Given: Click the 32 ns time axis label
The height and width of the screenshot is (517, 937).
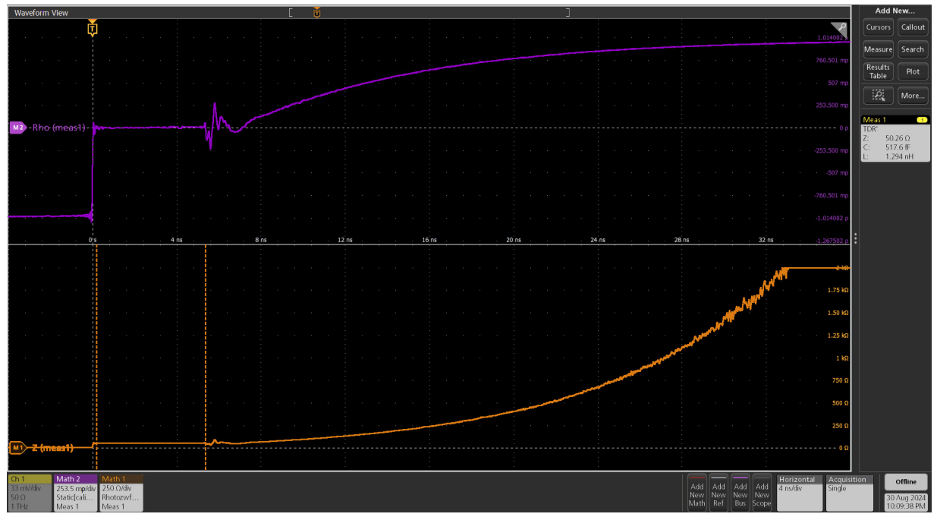Looking at the screenshot, I should pos(765,240).
